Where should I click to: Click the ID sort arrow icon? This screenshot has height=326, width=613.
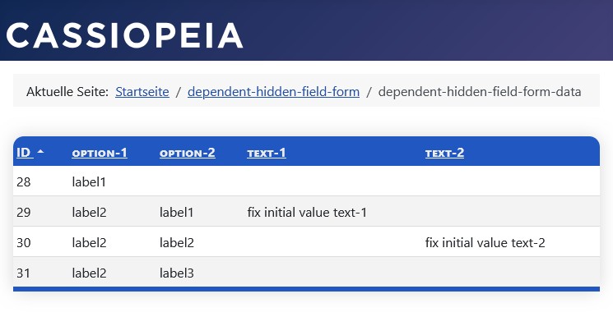pyautogui.click(x=40, y=152)
